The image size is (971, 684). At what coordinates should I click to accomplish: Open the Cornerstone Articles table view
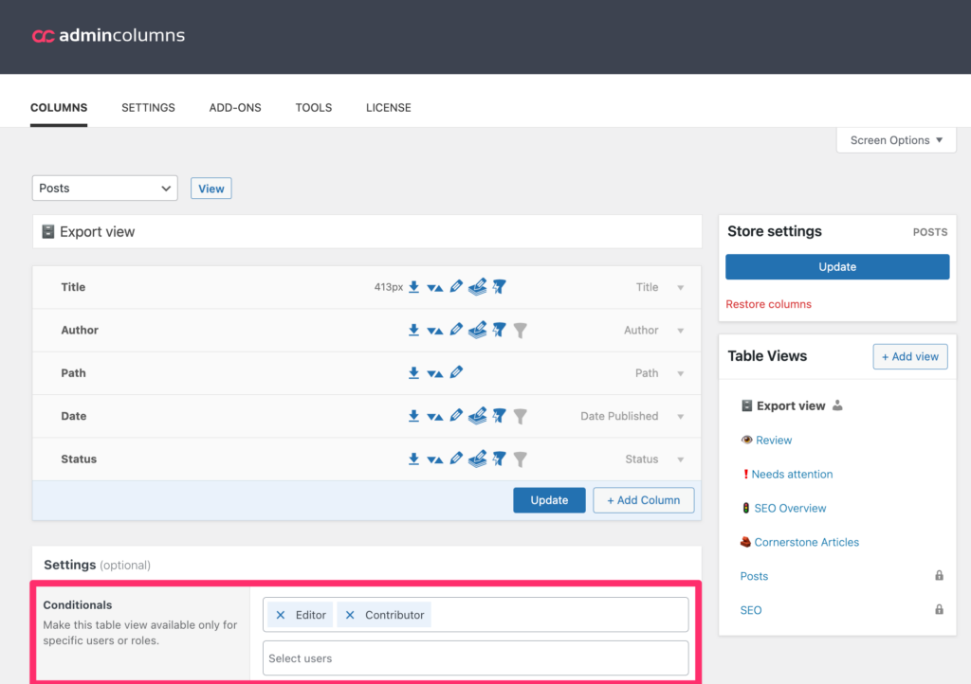pos(807,543)
